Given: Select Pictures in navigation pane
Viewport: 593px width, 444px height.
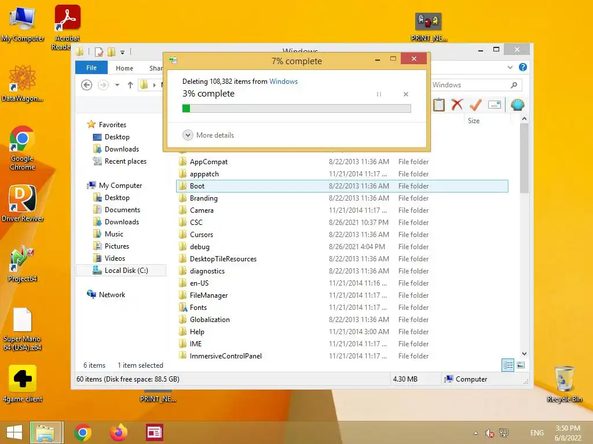Looking at the screenshot, I should 117,246.
